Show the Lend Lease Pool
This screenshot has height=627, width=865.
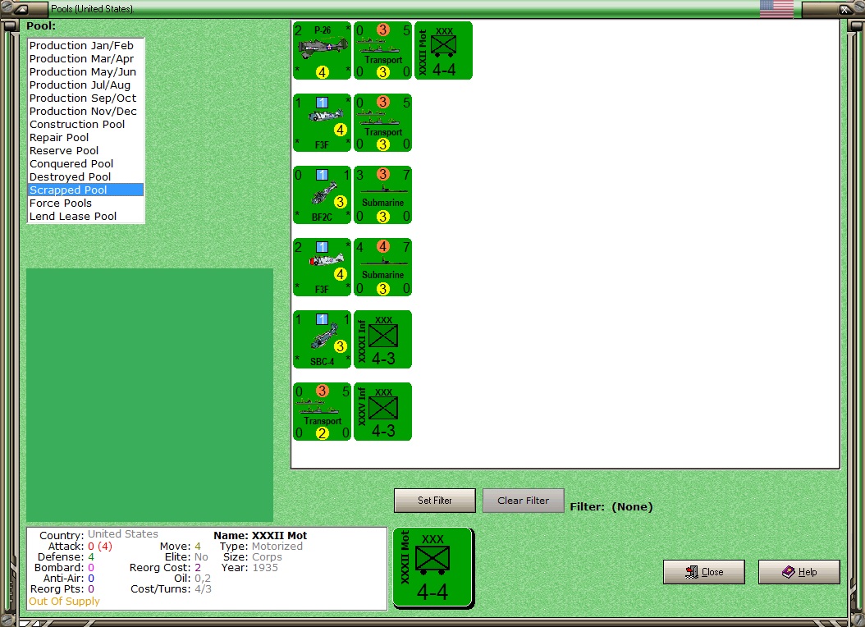coord(85,216)
